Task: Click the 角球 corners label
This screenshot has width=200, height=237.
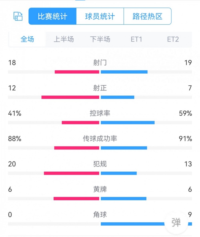Action: click(100, 214)
